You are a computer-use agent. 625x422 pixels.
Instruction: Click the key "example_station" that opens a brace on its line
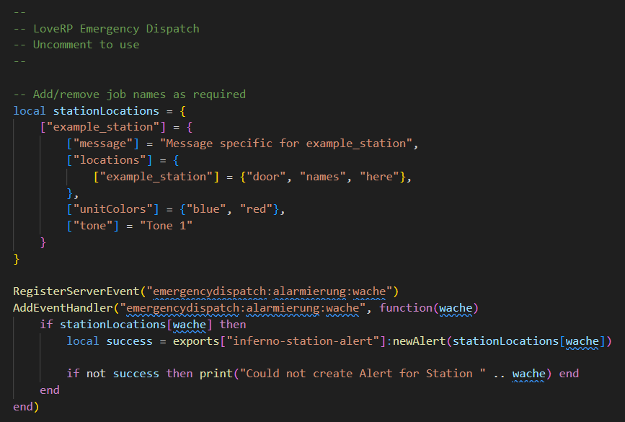tap(103, 127)
